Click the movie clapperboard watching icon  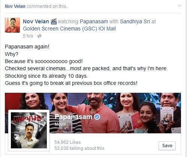[54, 21]
